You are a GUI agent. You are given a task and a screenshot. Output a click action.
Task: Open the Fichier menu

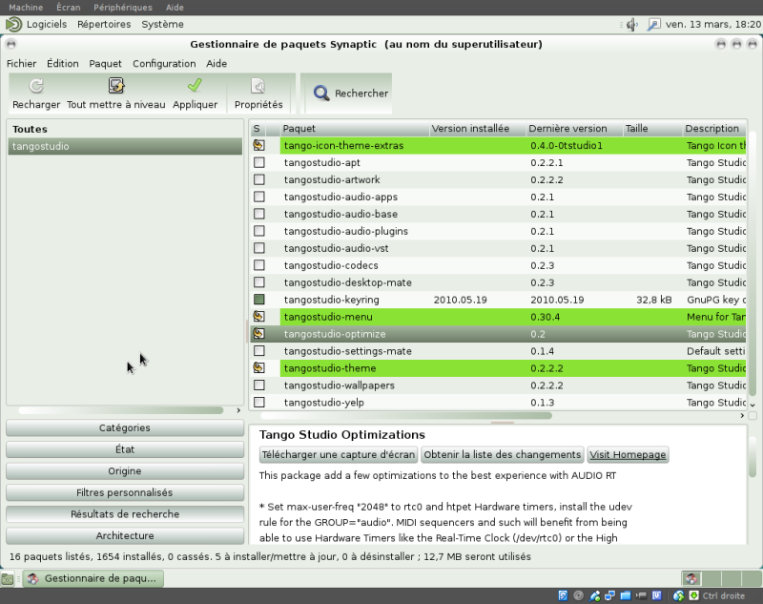tap(21, 64)
